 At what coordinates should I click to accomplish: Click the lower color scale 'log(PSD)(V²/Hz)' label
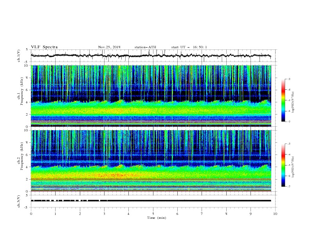point(293,167)
